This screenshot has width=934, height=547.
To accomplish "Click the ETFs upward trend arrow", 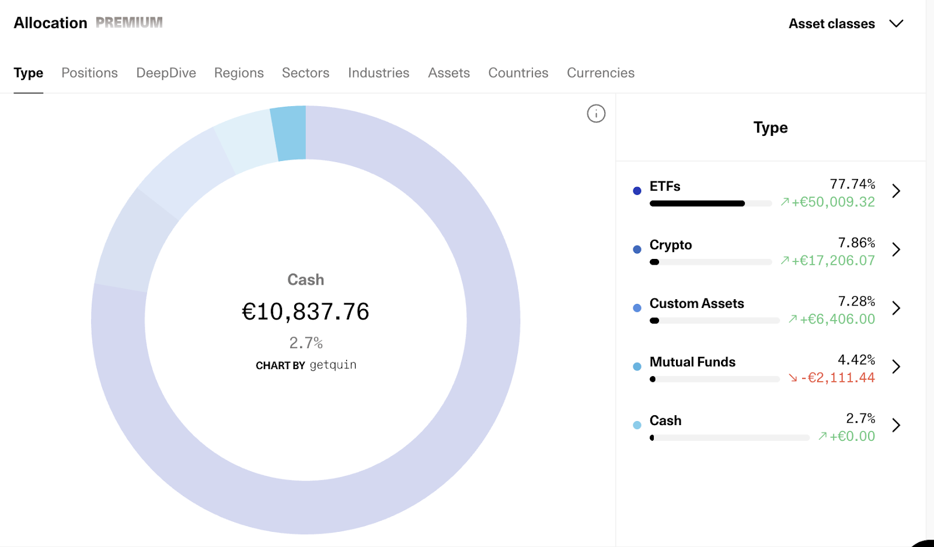I will (785, 202).
